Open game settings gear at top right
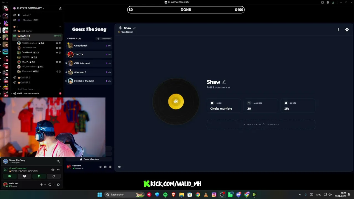The width and height of the screenshot is (354, 199). pos(347,30)
